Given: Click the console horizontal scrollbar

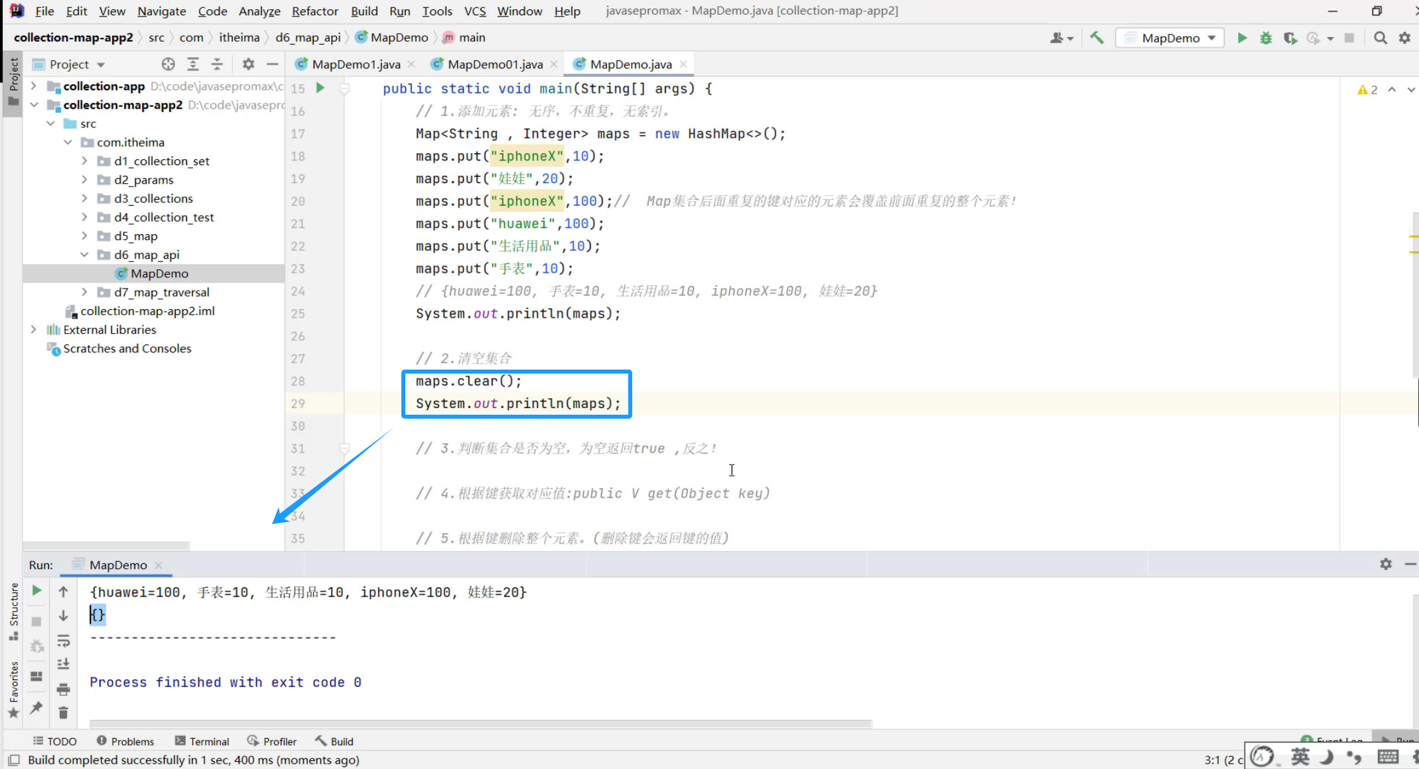Looking at the screenshot, I should (480, 723).
